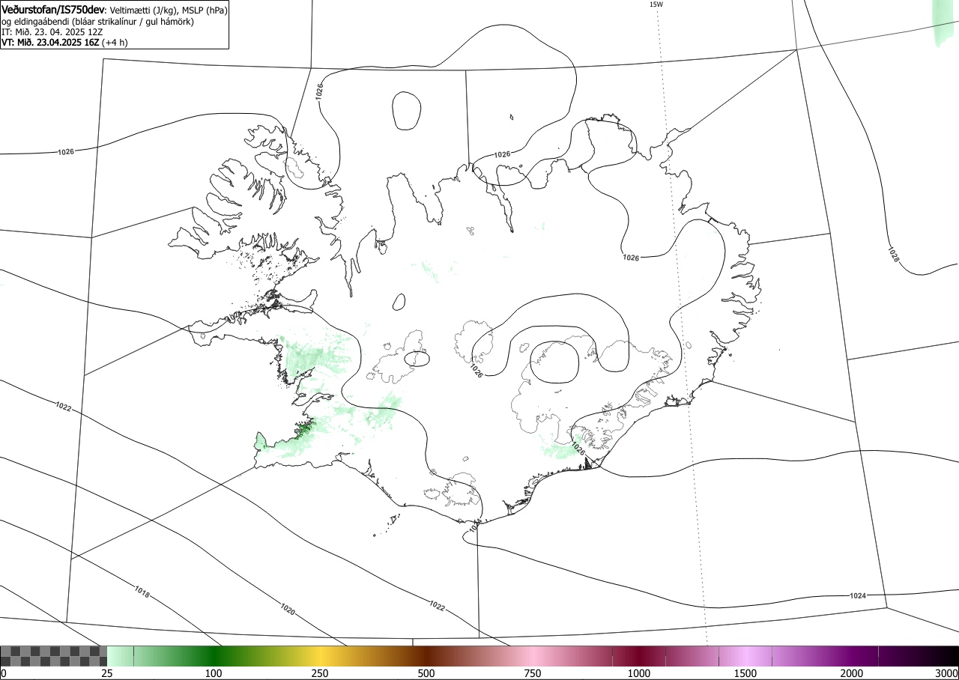Click the 25 tick label on the color scale
The height and width of the screenshot is (680, 959).
107,673
